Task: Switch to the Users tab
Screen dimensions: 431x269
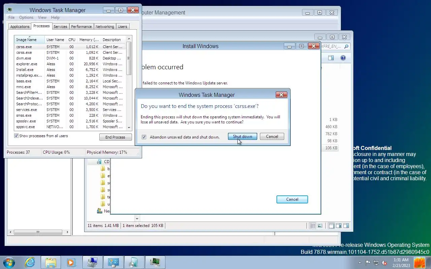Action: pyautogui.click(x=123, y=27)
